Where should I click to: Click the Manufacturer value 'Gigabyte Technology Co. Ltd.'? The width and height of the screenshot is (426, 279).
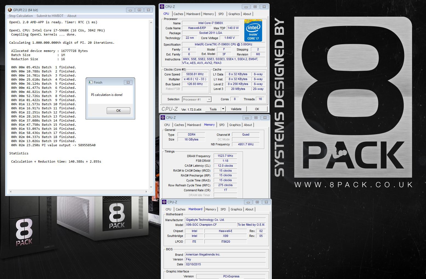(x=225, y=220)
